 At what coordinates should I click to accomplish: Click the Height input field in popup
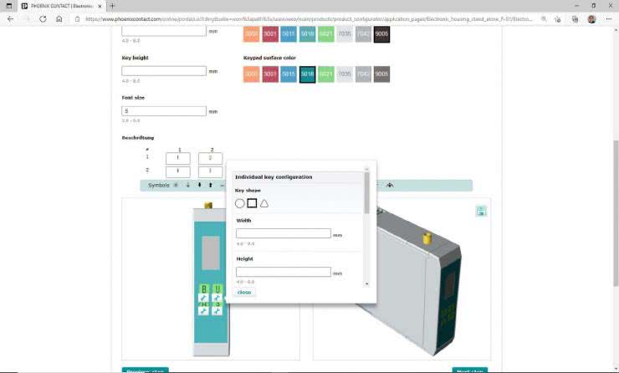pos(284,272)
